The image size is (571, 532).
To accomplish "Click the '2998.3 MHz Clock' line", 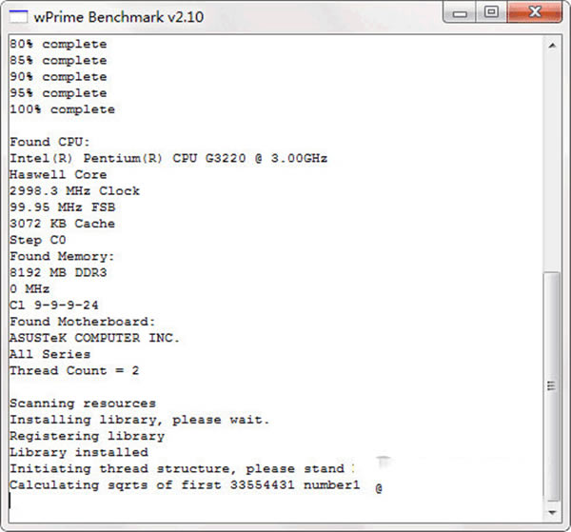I will (x=74, y=190).
